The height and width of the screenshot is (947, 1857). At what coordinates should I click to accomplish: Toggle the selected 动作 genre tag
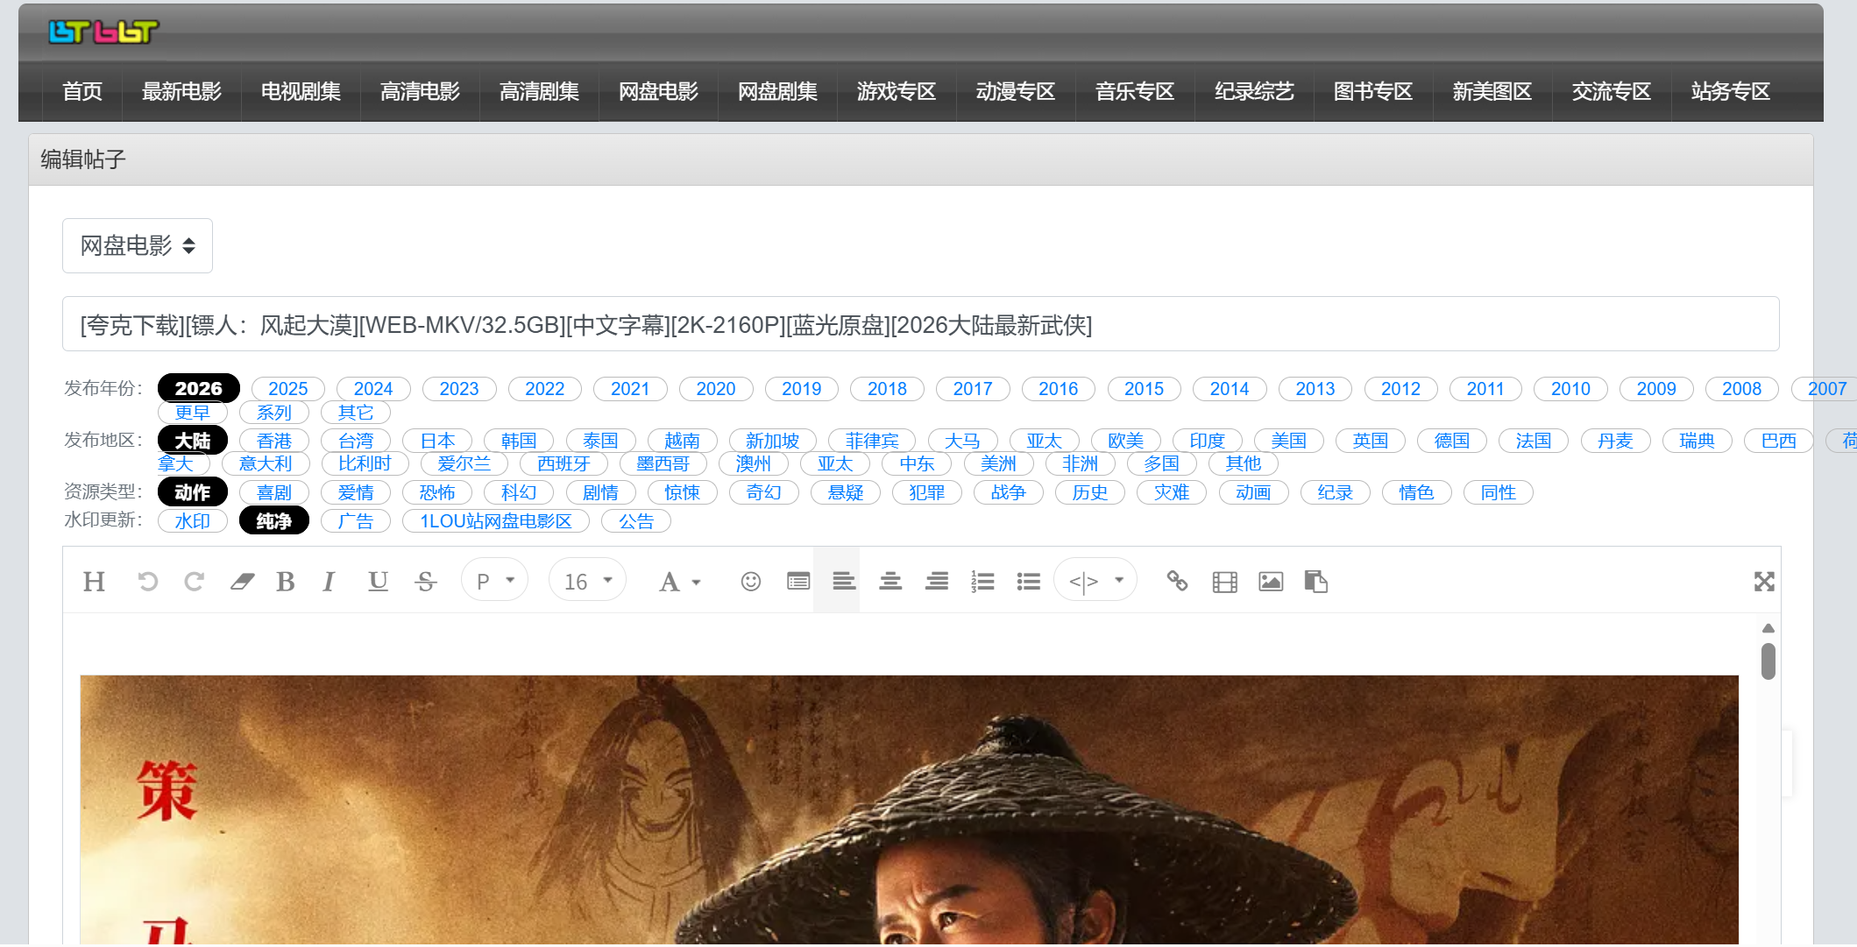tap(193, 492)
